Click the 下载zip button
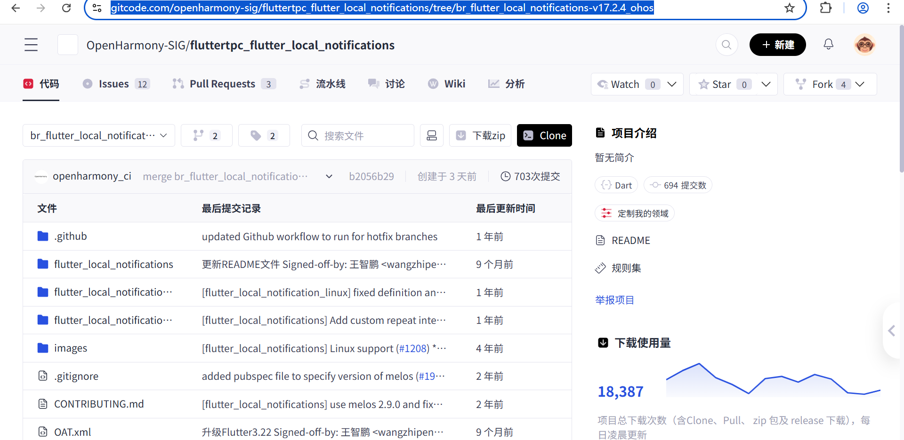 coord(480,135)
